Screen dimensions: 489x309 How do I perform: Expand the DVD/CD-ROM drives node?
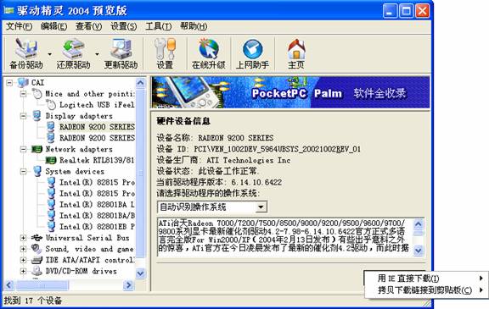pyautogui.click(x=23, y=271)
